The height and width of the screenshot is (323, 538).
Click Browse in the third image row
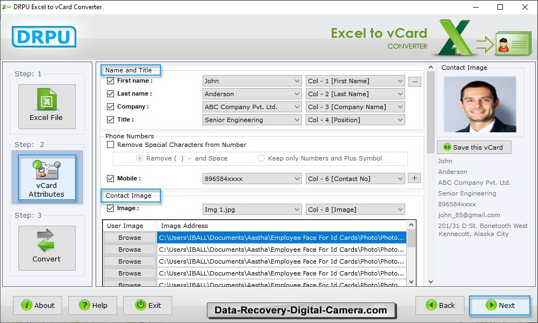(x=130, y=261)
